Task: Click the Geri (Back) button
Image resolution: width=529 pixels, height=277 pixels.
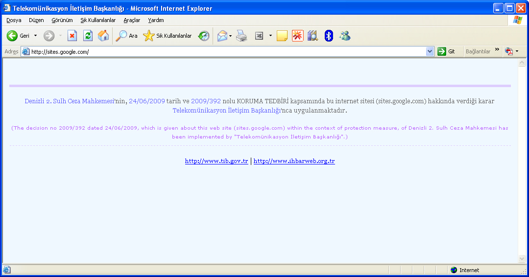Action: pyautogui.click(x=18, y=36)
